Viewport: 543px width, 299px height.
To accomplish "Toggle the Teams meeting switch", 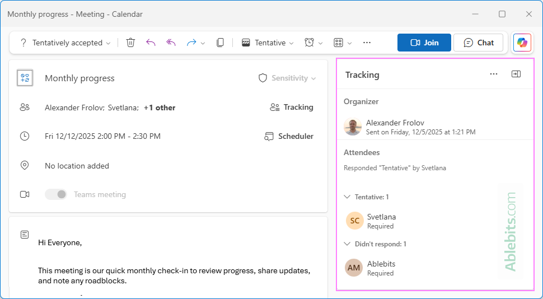I will tap(56, 194).
